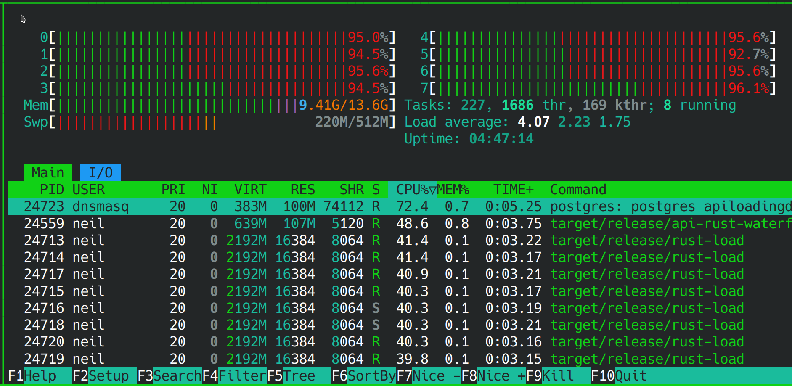The image size is (792, 386).
Task: Switch to the Main tab
Action: (x=48, y=172)
